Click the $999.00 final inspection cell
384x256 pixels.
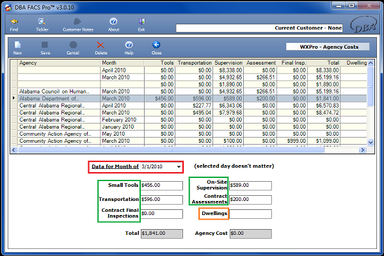coord(292,141)
